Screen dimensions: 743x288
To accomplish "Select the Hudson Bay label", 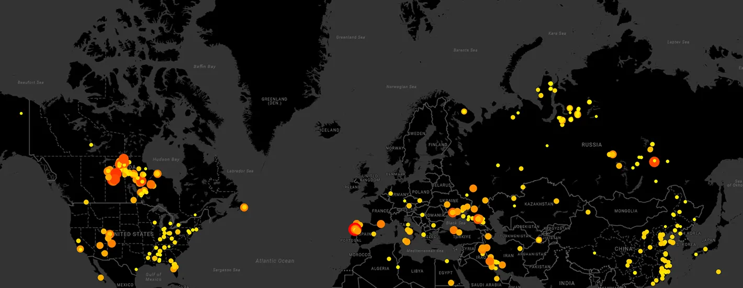I will 166,159.
